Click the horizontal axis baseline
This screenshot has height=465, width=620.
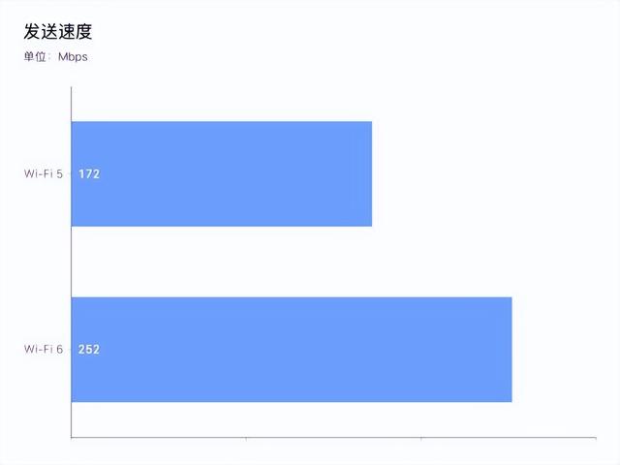tap(329, 437)
